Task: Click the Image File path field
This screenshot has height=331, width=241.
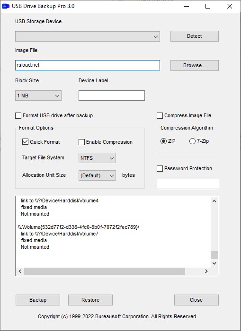Action: [x=87, y=65]
